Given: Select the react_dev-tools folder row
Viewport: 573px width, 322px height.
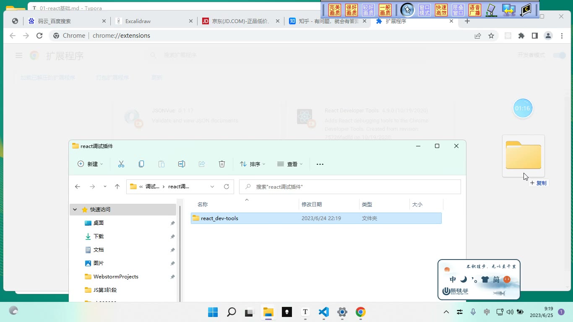Looking at the screenshot, I should pyautogui.click(x=316, y=218).
